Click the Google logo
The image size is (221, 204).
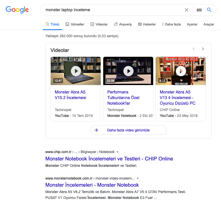tap(17, 10)
